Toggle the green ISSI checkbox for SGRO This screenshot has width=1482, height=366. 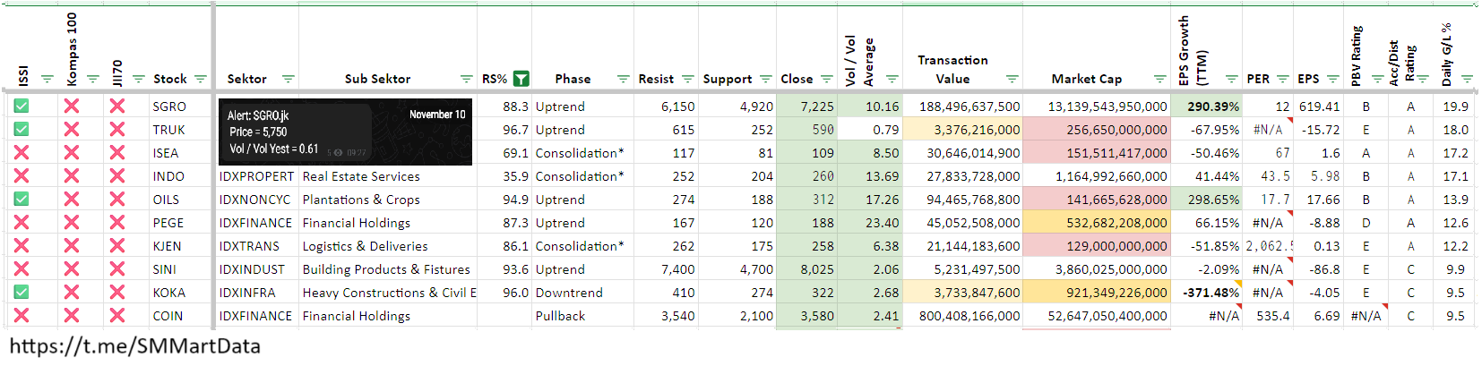22,106
